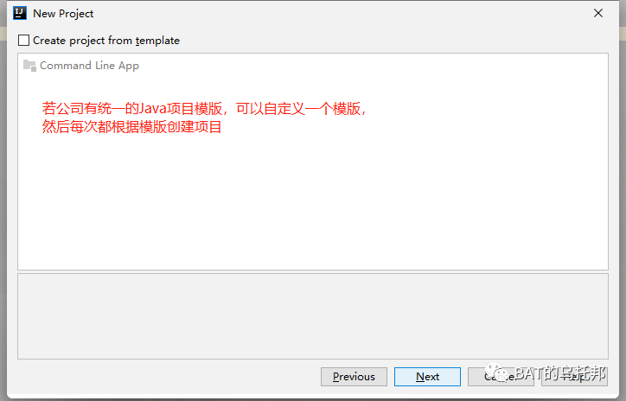Click the New Project title bar text
626x401 pixels.
click(63, 13)
